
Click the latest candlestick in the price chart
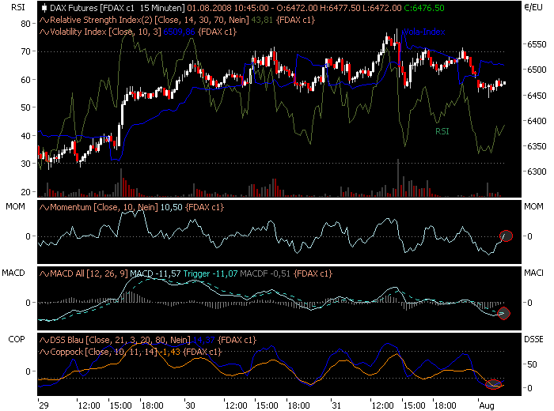pos(504,83)
